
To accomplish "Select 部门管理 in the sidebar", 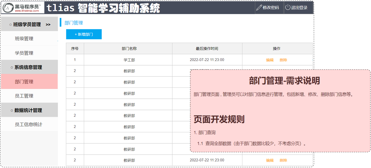I will coord(24,82).
